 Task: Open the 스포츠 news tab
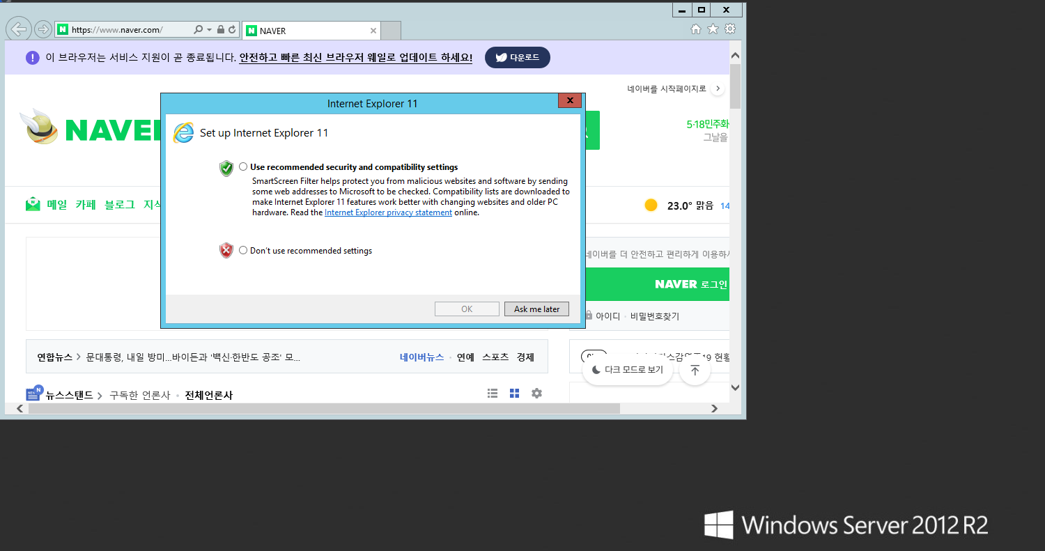point(495,357)
